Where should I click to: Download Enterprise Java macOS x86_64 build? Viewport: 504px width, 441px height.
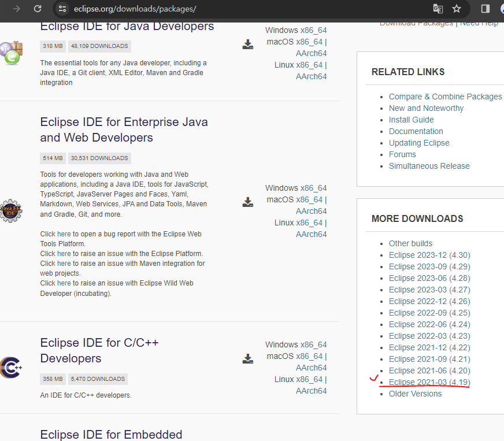pos(309,199)
